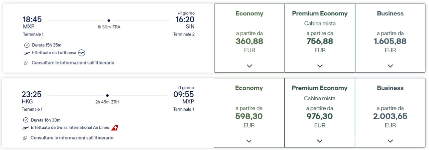Click the FRA stopover dot on the route line
The image size is (429, 150).
(x=109, y=20)
